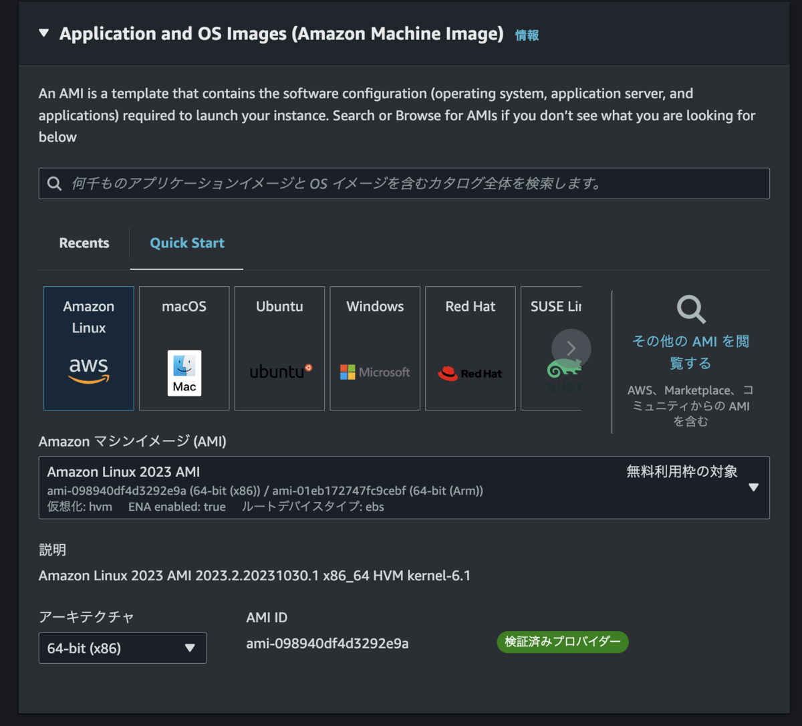Collapse the Application and OS Images section
This screenshot has width=802, height=726.
point(44,33)
